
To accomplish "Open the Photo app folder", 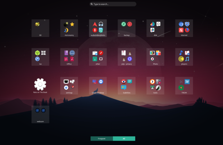I will (x=155, y=56).
